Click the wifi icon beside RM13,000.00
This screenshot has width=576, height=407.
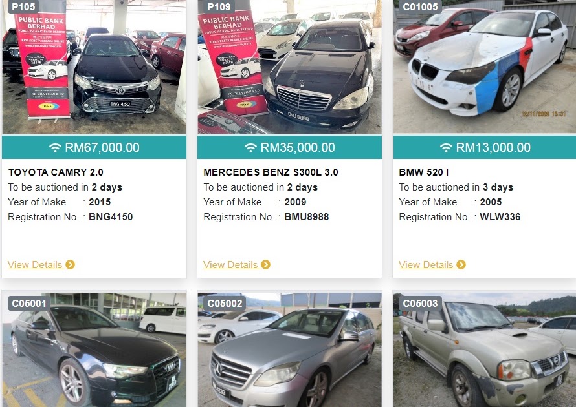(x=446, y=148)
